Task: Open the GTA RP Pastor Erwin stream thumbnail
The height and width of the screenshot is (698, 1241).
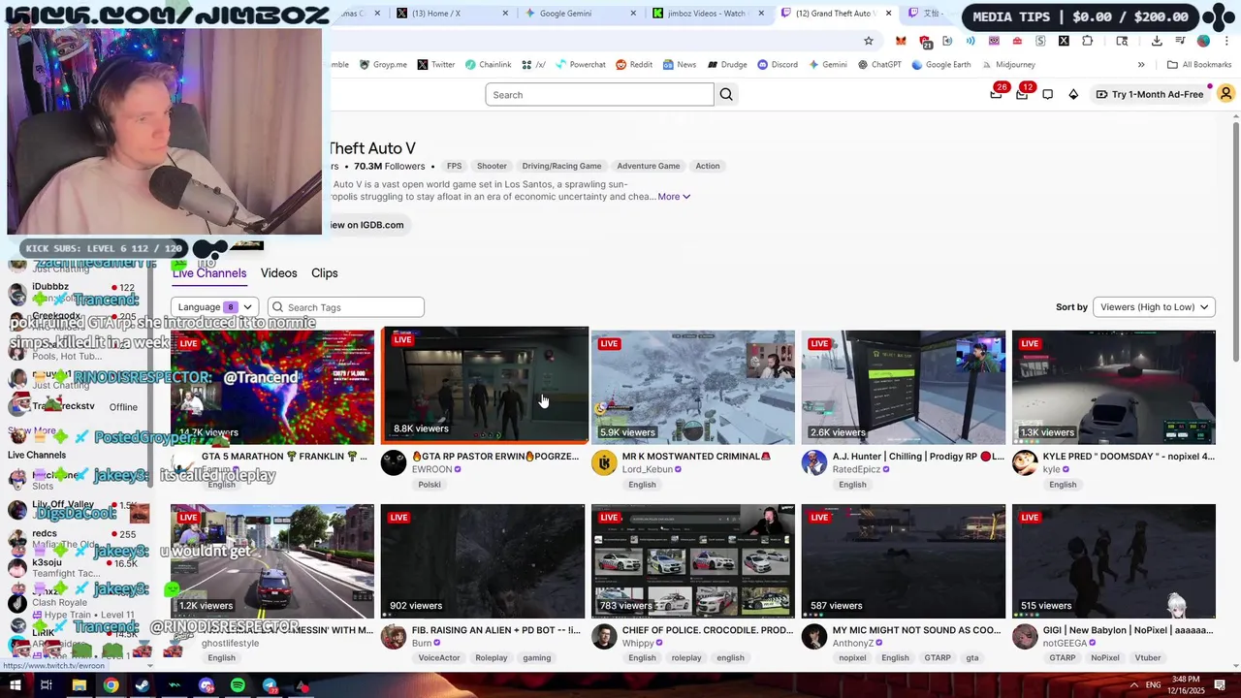Action: pos(484,385)
